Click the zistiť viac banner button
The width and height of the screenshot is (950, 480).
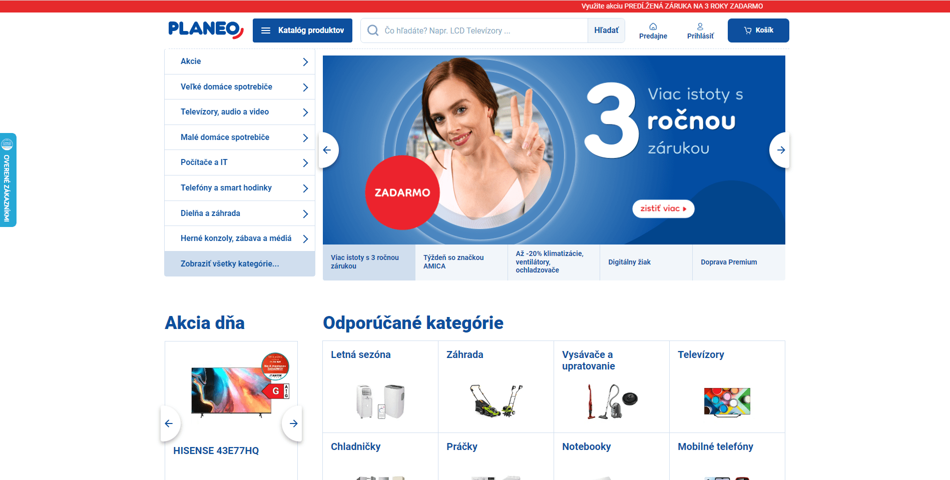point(663,208)
